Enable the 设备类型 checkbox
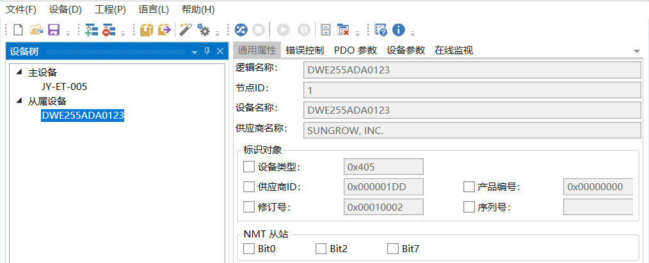Image resolution: width=649 pixels, height=263 pixels. [x=249, y=167]
